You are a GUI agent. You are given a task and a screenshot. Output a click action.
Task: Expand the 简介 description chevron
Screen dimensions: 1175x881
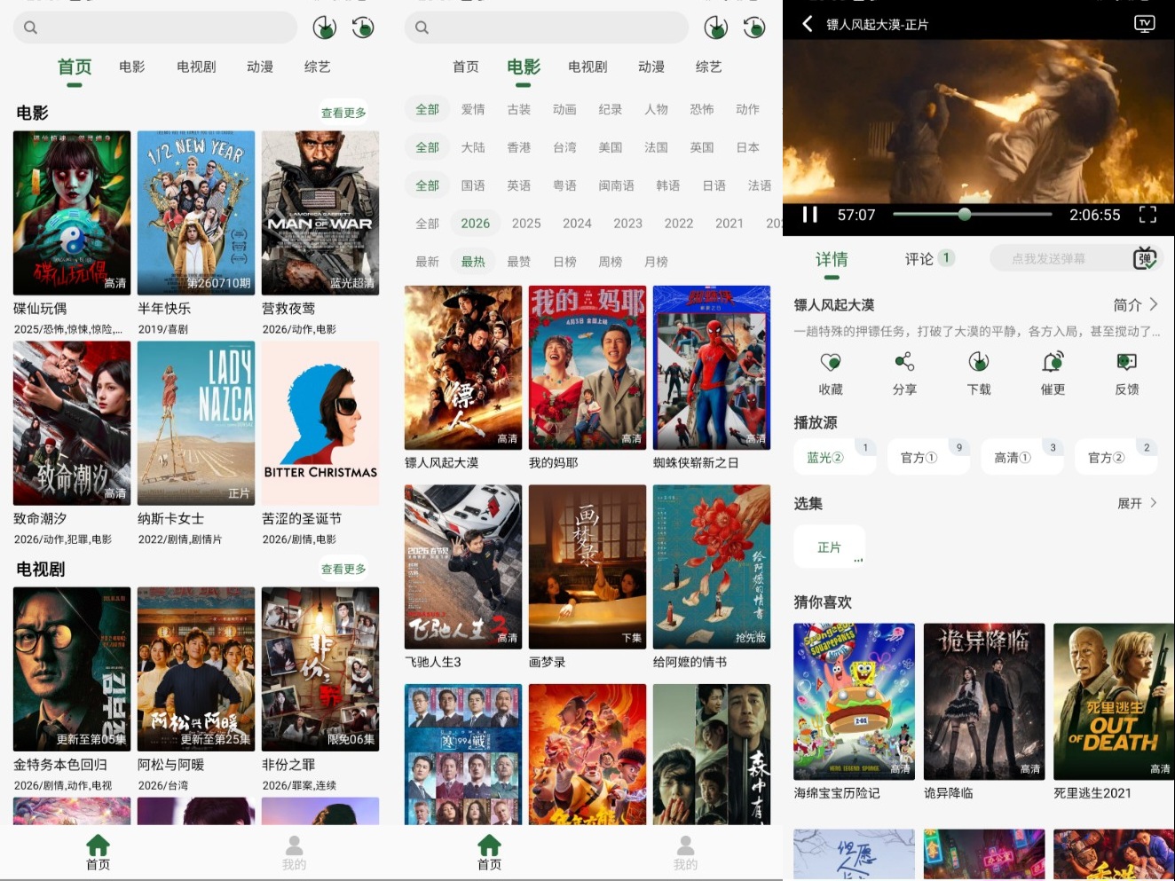click(1153, 304)
